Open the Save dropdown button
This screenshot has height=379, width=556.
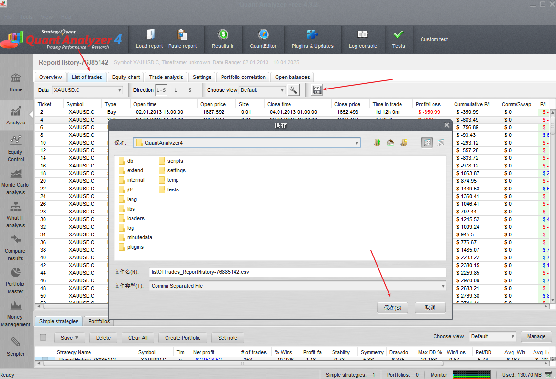(69, 338)
